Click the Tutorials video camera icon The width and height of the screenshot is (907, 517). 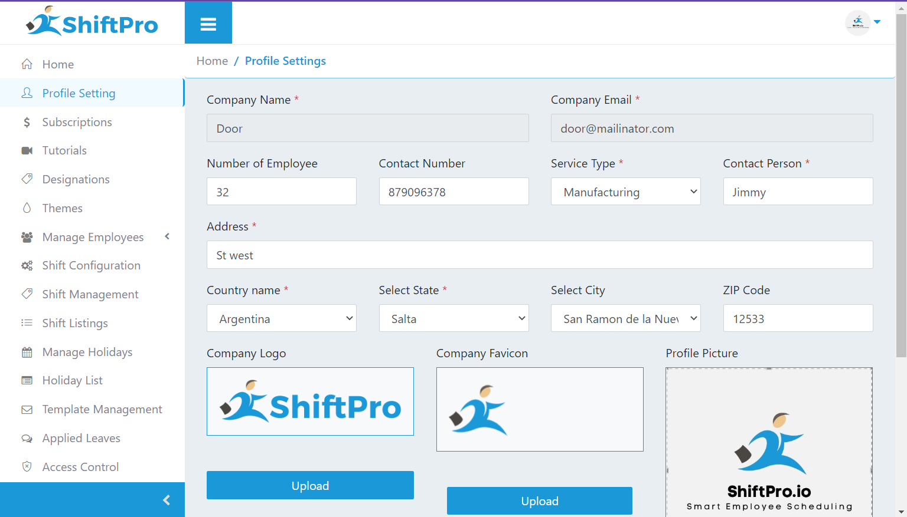pyautogui.click(x=27, y=150)
